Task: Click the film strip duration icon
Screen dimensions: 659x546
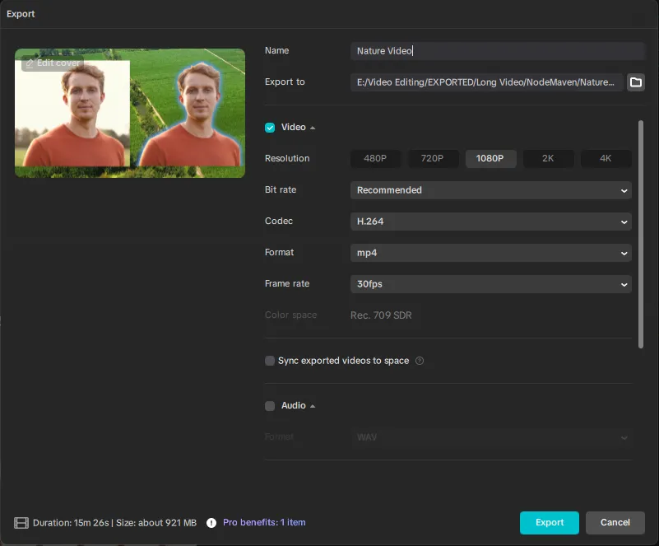Action: [21, 523]
